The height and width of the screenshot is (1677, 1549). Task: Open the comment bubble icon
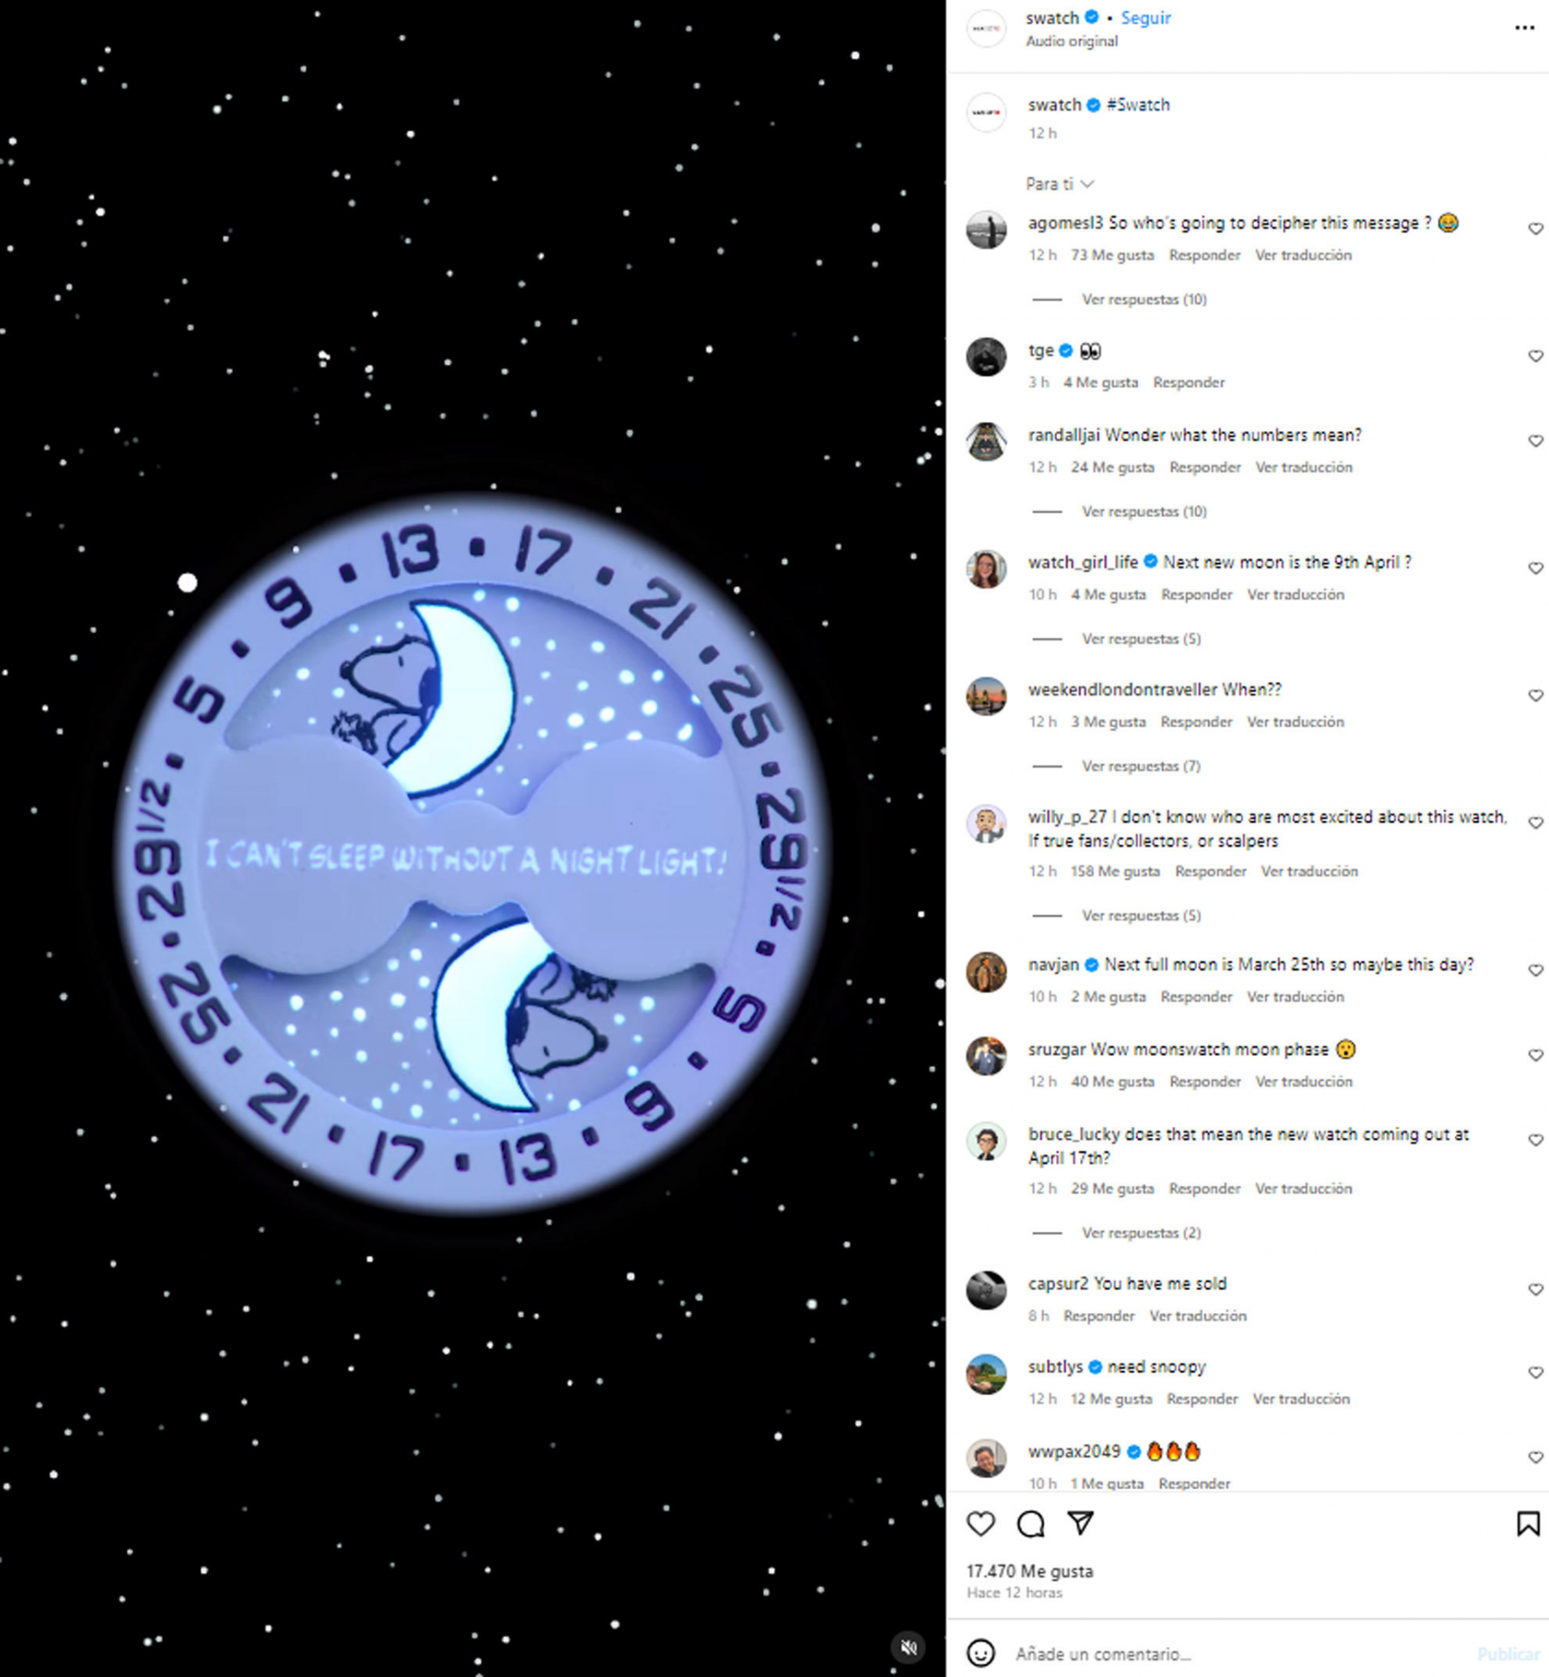(1030, 1524)
